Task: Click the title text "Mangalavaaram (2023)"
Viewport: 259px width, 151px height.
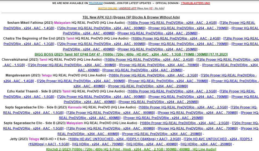Action: 23,75
